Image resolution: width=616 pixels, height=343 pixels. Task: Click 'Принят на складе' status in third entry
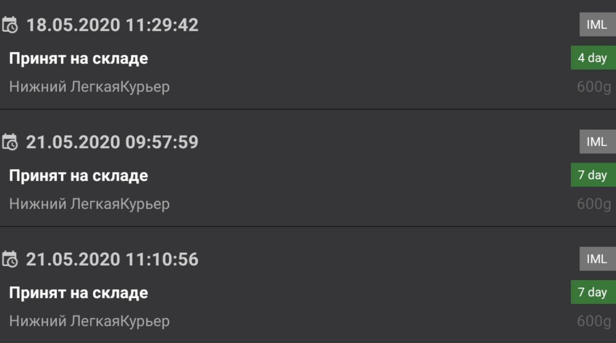pyautogui.click(x=78, y=293)
